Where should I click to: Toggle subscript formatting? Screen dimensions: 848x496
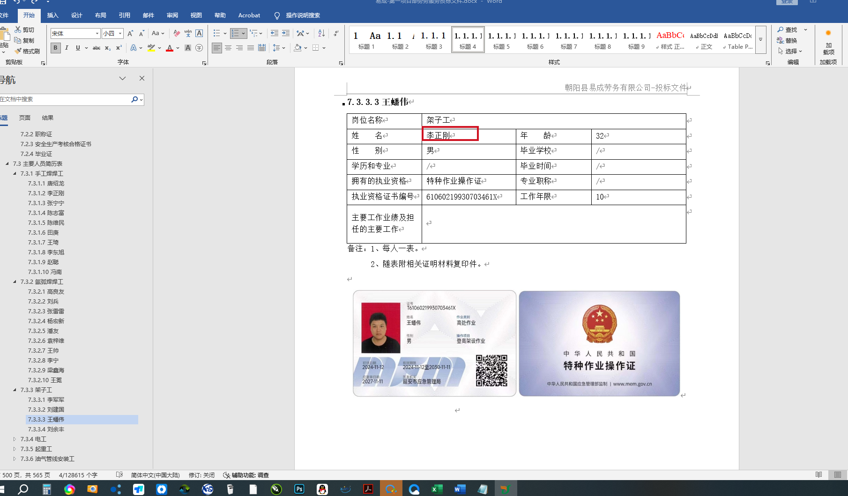(x=108, y=48)
